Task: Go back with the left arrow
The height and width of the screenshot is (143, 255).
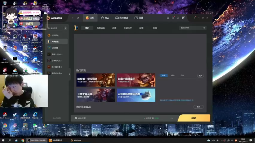Action: tap(73, 18)
